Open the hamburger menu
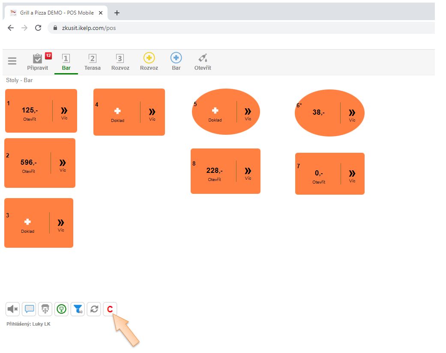The height and width of the screenshot is (353, 446). (x=12, y=61)
